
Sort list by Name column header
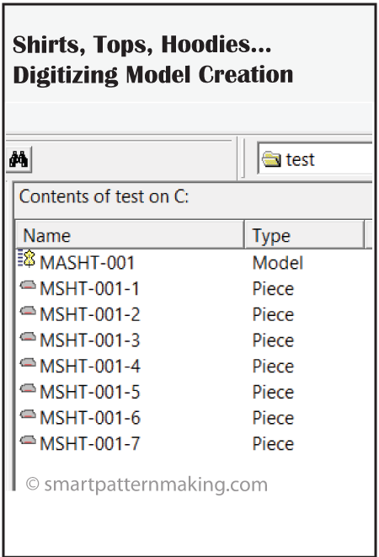pyautogui.click(x=130, y=235)
